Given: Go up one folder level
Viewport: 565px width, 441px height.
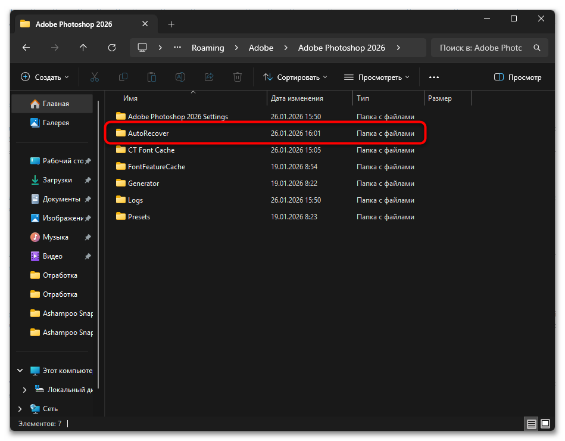Looking at the screenshot, I should [83, 48].
